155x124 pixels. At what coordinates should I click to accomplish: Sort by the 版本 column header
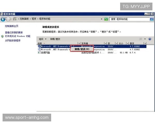(x=136, y=43)
